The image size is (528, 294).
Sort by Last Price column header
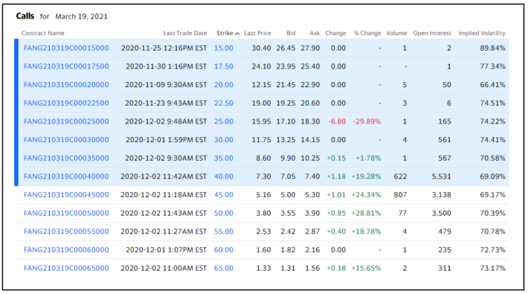(x=257, y=33)
